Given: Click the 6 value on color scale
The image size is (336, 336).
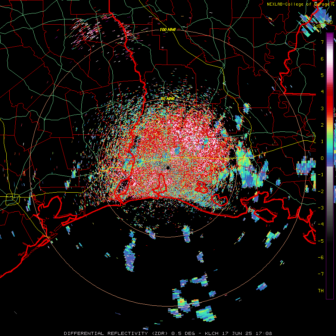Looking at the screenshot, I should click(x=322, y=59).
